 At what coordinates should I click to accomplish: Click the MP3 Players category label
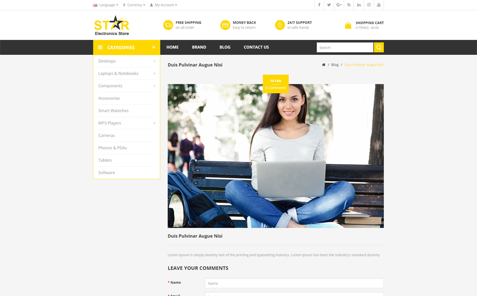110,123
